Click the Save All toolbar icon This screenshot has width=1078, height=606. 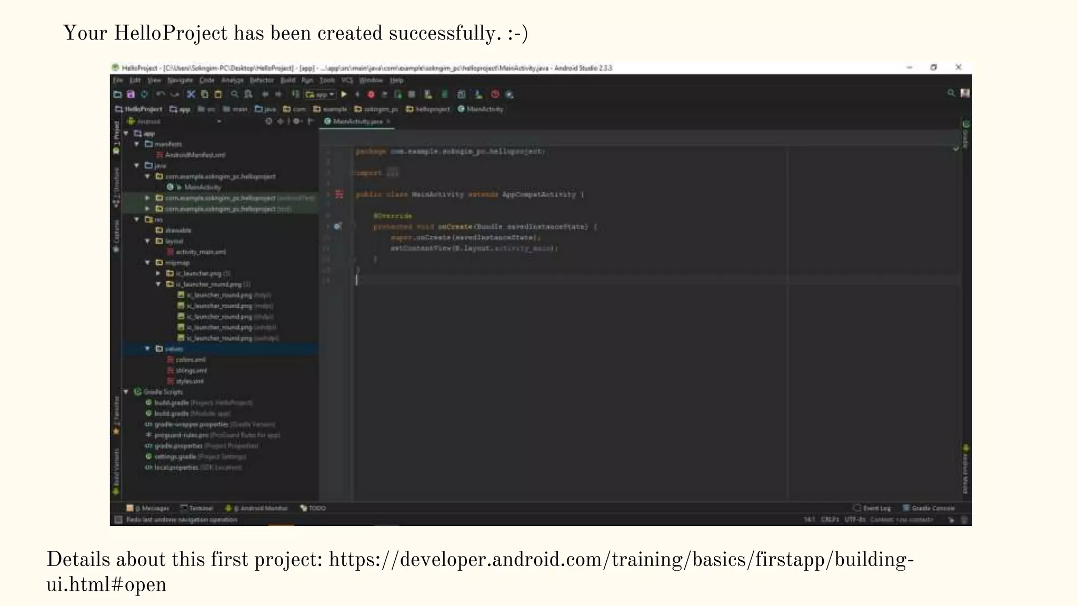(131, 95)
